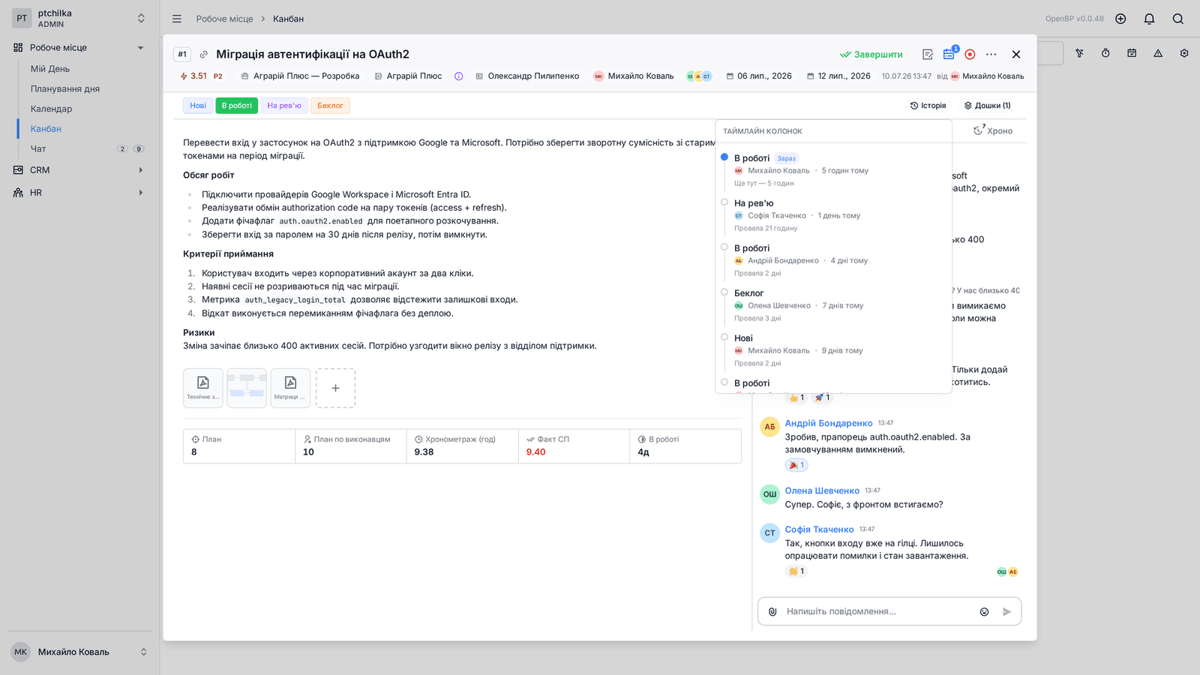Open Дошки (1) boards dropdown
The image size is (1200, 675).
point(987,106)
